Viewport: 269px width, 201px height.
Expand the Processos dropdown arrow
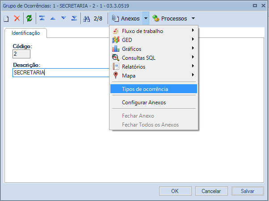click(x=193, y=18)
